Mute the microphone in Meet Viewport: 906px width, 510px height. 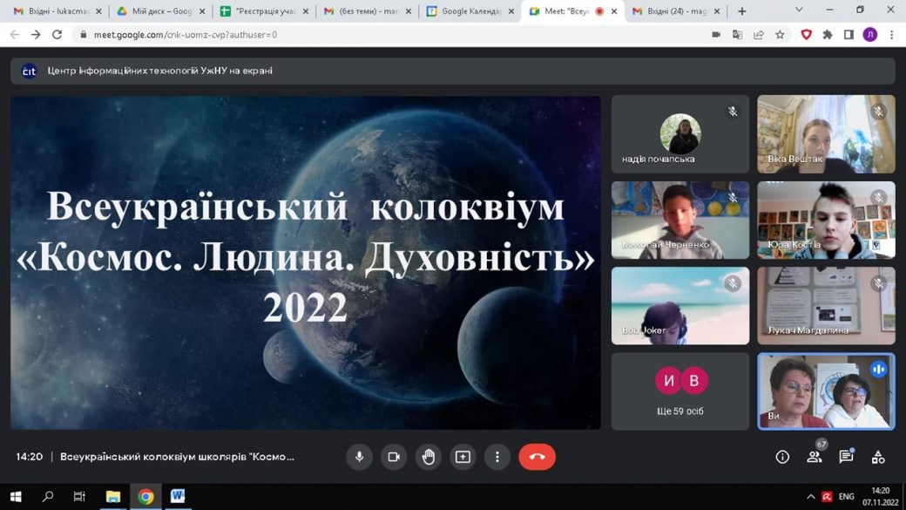click(359, 457)
